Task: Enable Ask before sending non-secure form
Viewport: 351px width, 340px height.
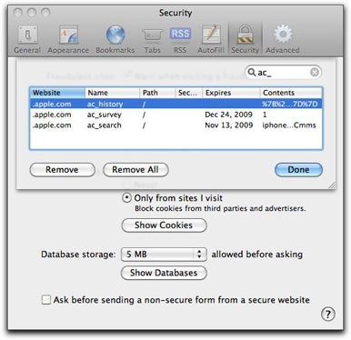Action: (x=46, y=300)
